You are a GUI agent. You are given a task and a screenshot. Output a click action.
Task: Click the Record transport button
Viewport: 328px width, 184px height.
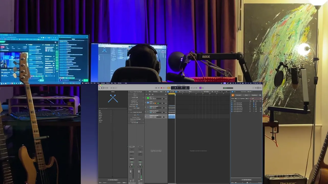pos(161,88)
